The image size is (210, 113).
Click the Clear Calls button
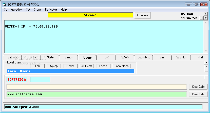point(198,87)
